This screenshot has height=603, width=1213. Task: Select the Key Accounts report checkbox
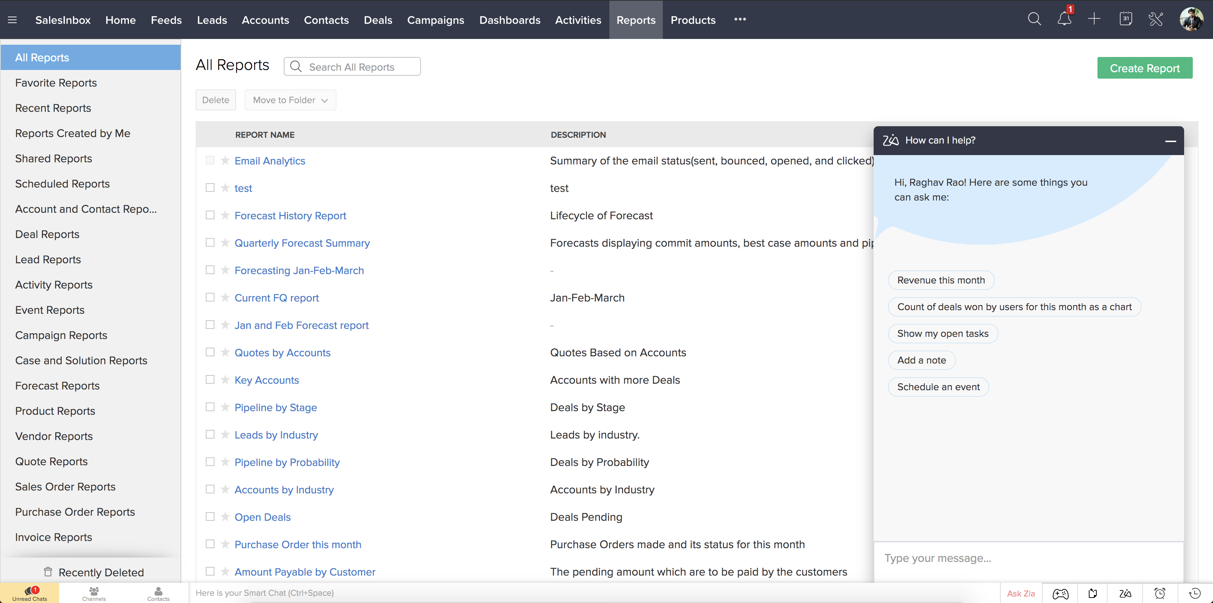(210, 379)
